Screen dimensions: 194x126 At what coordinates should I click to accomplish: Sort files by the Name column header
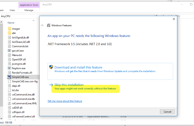click(11, 23)
